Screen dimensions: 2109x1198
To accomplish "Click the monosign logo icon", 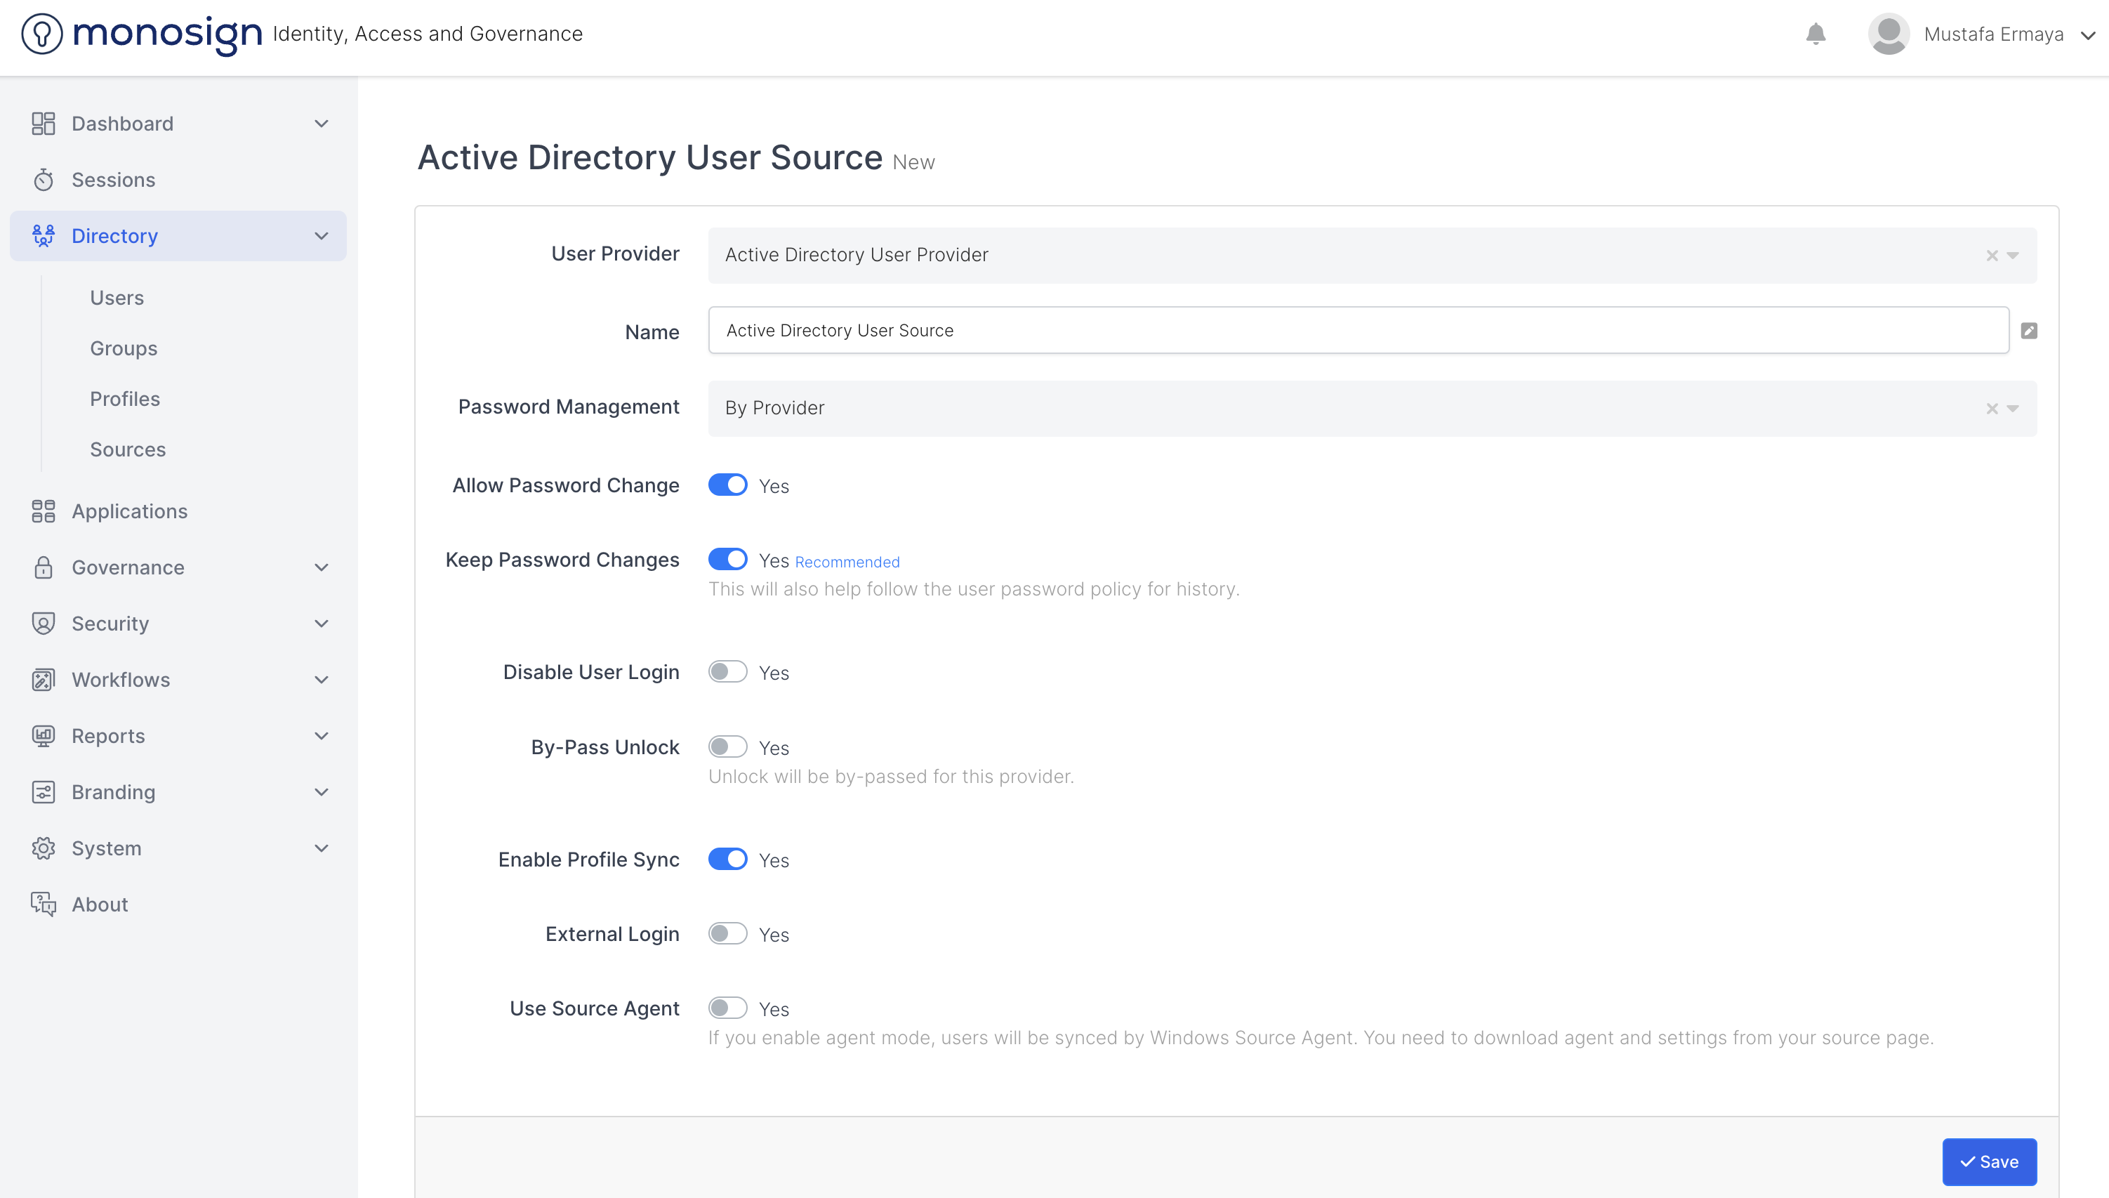I will (x=43, y=34).
